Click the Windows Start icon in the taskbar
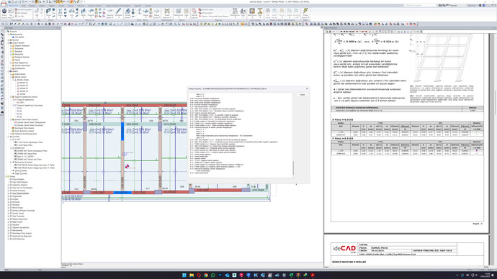 pyautogui.click(x=184, y=275)
